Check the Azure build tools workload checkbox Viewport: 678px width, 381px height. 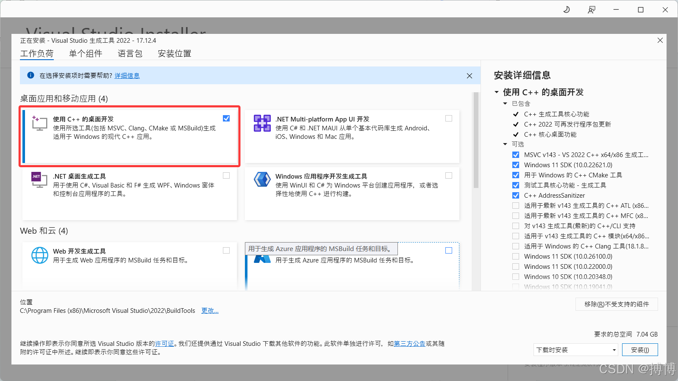tap(449, 251)
